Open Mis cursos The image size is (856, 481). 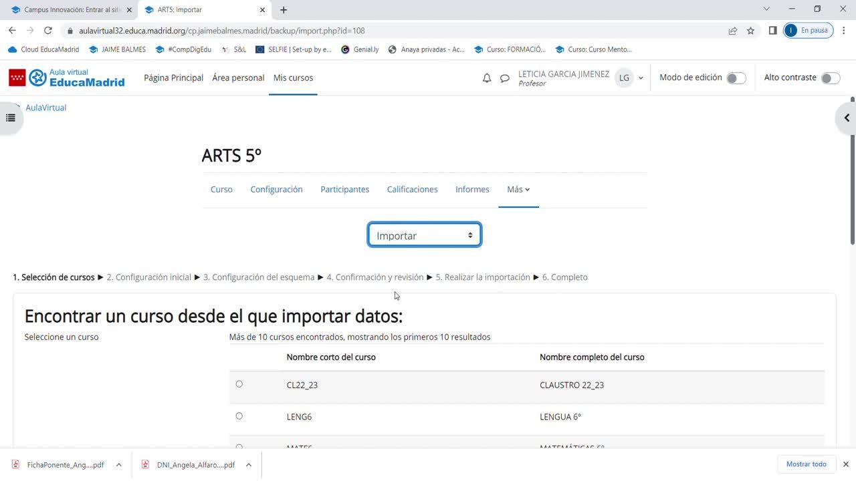click(293, 77)
